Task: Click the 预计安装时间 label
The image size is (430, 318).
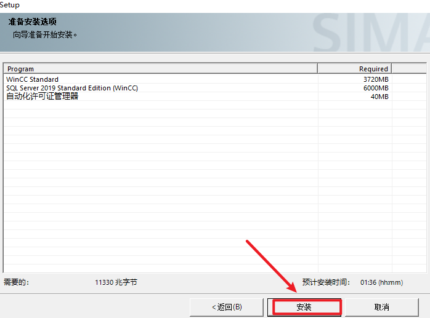Action: 326,282
